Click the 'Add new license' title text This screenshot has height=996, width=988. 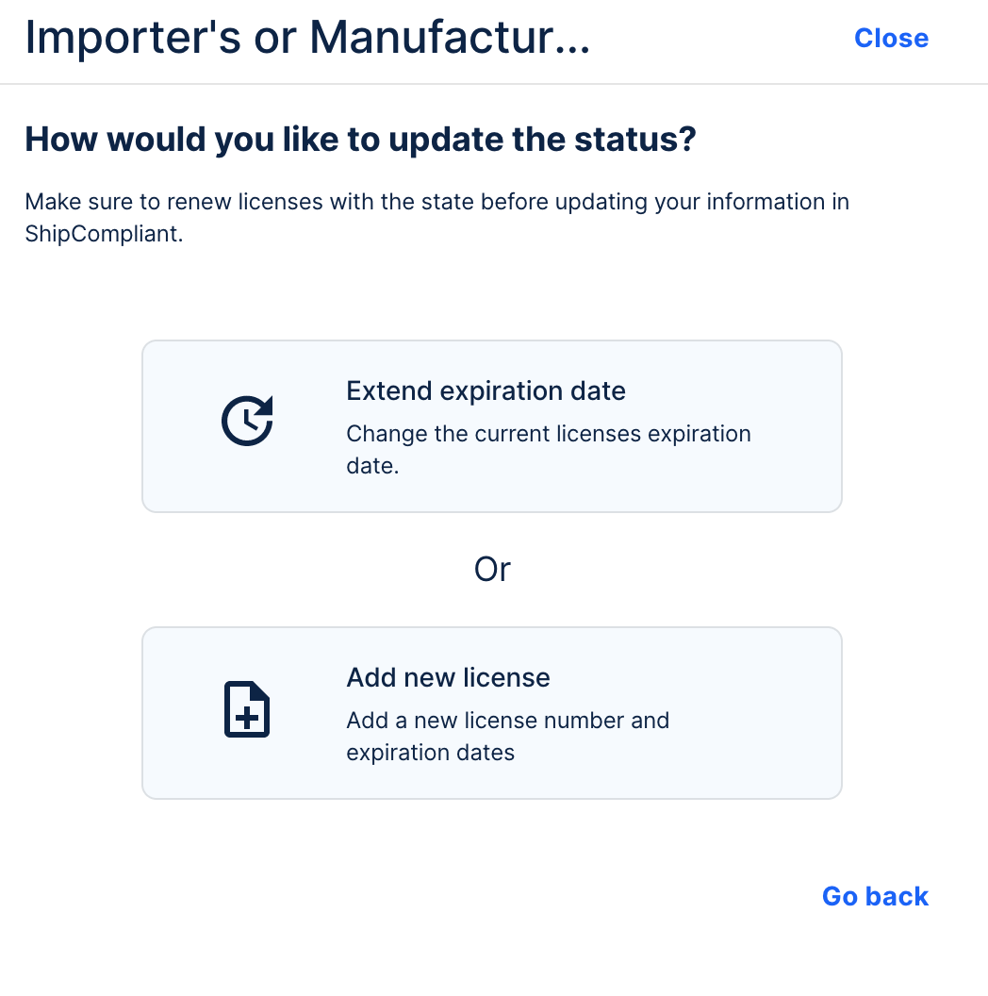pos(448,677)
